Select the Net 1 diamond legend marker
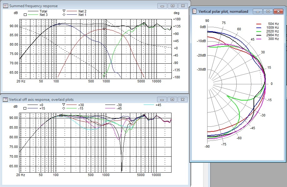This screenshot has width=287, height=187. click(64, 15)
